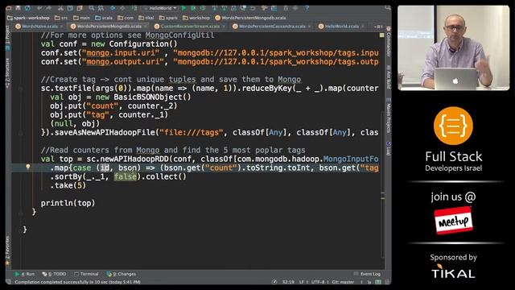This screenshot has width=515, height=290.
Task: Click the Meetup logo
Action: click(454, 221)
